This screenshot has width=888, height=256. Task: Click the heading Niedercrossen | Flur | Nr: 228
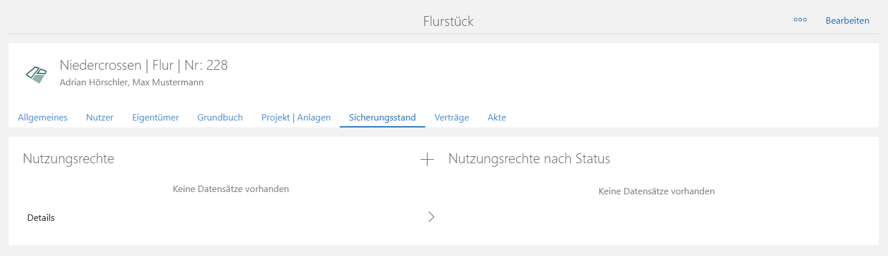click(144, 65)
